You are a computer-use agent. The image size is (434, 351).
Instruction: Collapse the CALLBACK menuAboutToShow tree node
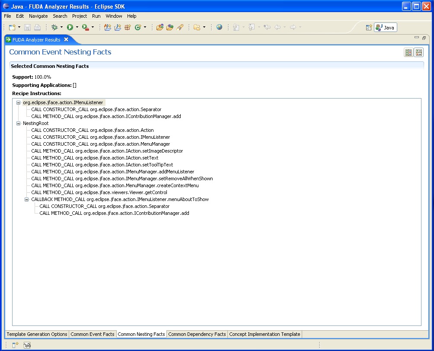coord(27,200)
